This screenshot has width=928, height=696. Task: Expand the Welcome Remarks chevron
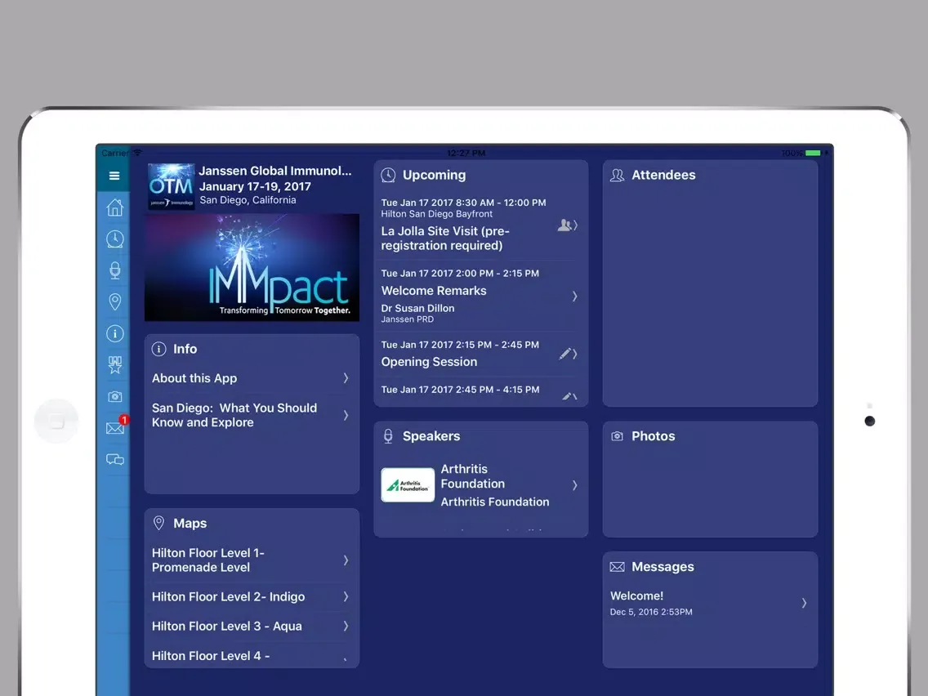pyautogui.click(x=574, y=297)
